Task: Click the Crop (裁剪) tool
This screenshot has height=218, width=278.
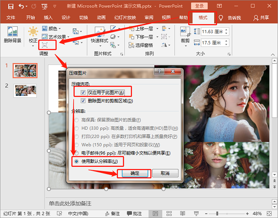Action: click(185, 36)
